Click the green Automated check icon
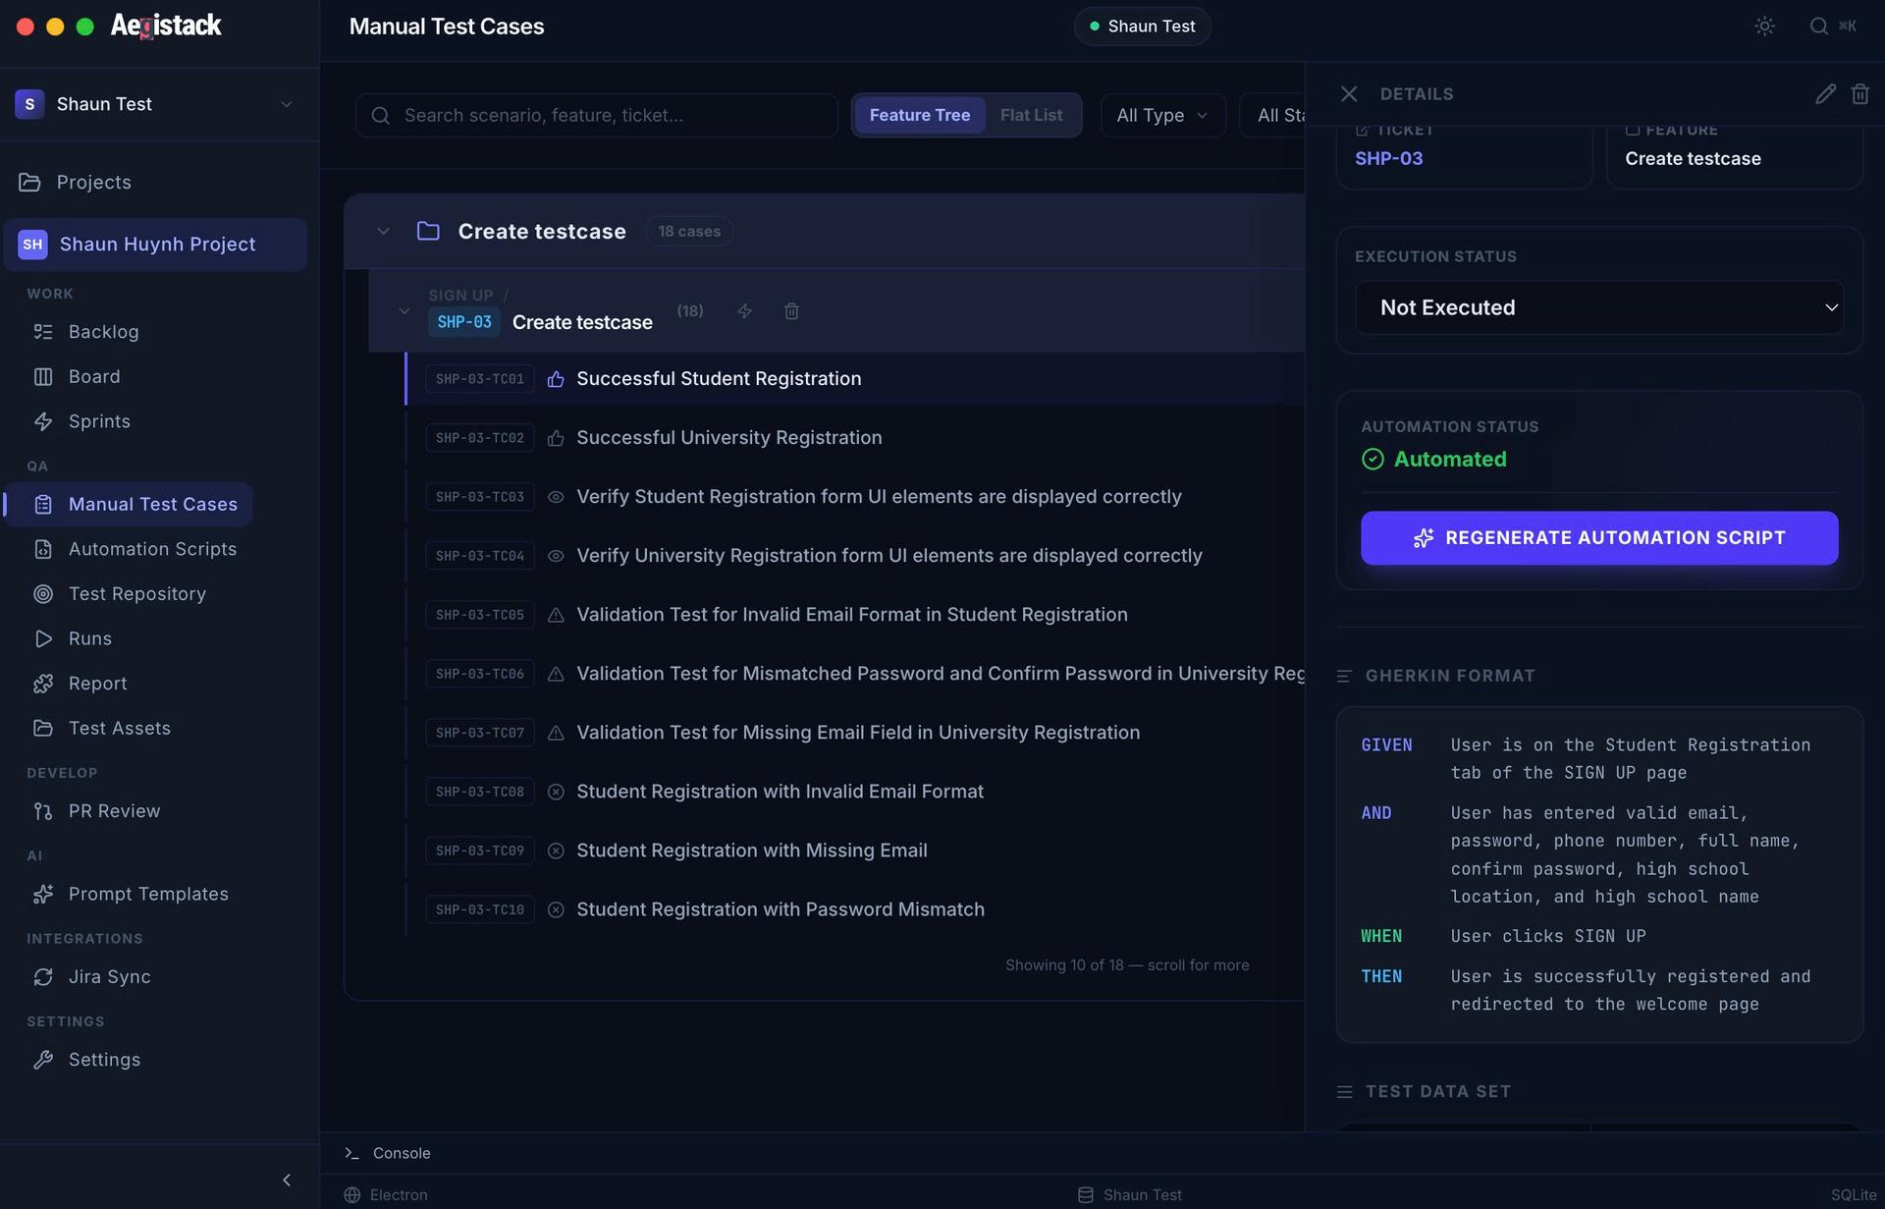The width and height of the screenshot is (1885, 1209). click(1373, 459)
